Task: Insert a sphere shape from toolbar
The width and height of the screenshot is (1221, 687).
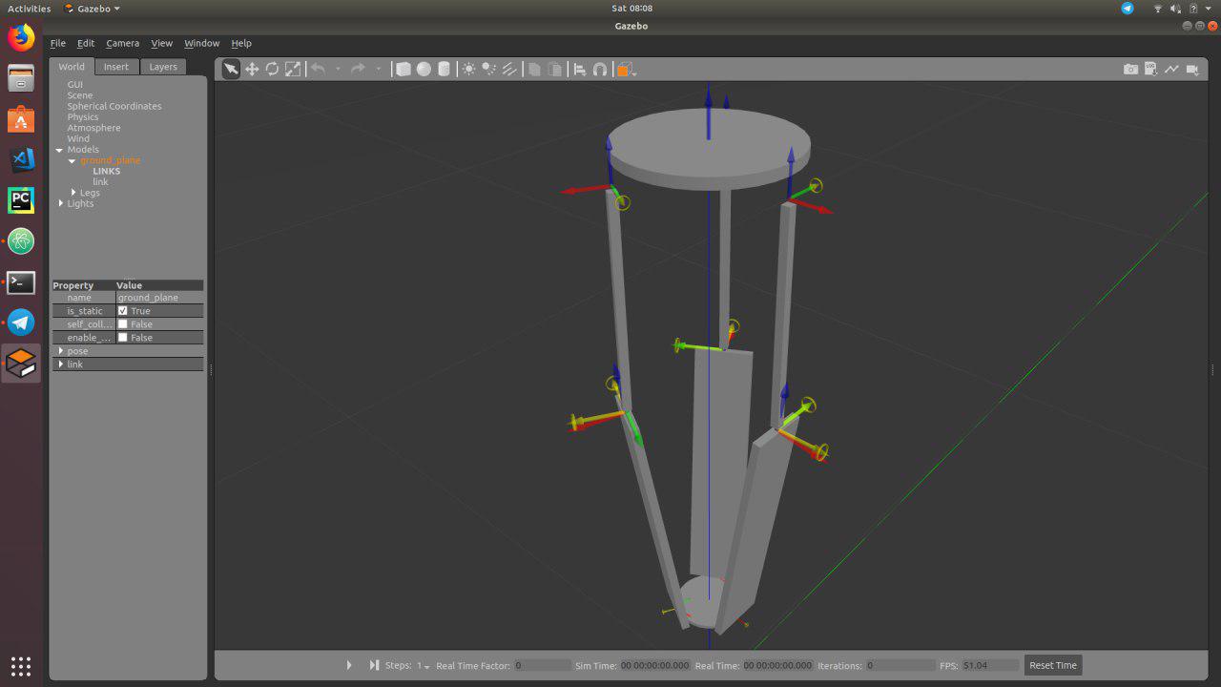Action: 424,69
